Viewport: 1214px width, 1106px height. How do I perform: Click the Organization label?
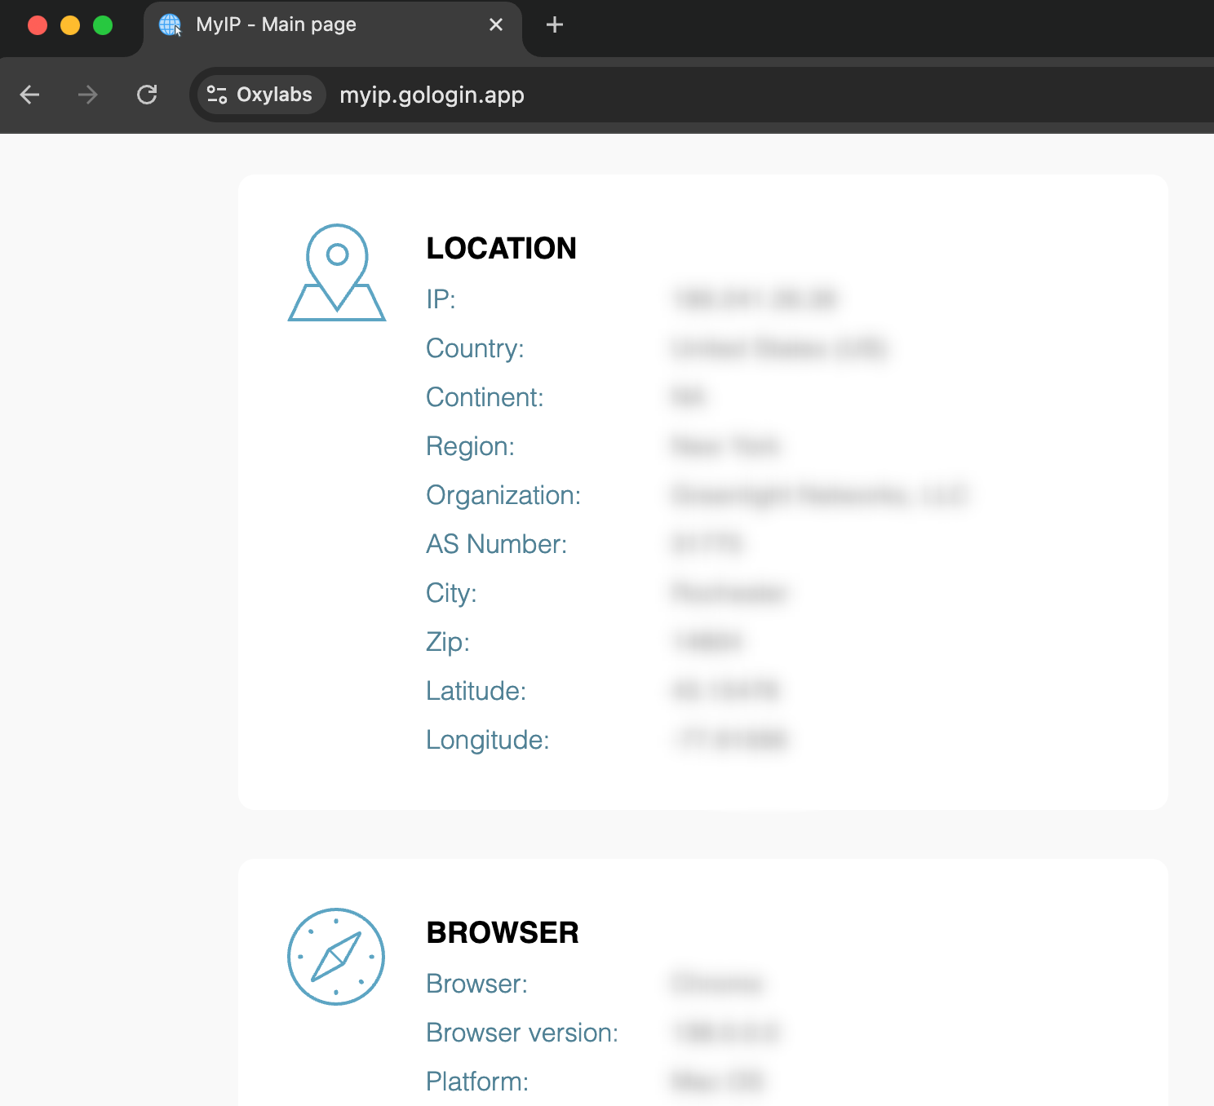click(x=503, y=495)
